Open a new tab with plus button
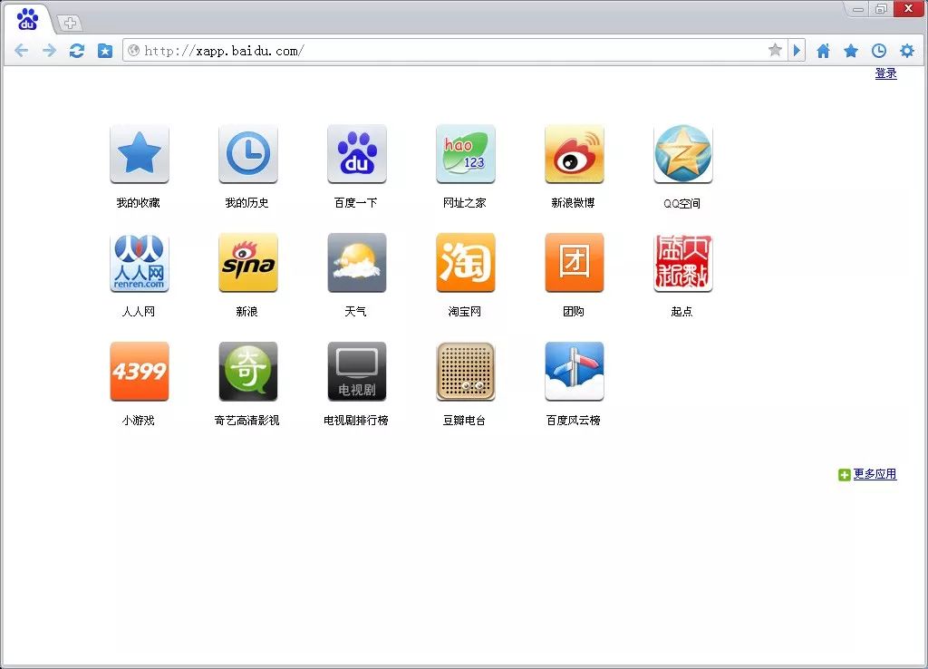Viewport: 928px width, 669px height. click(70, 23)
